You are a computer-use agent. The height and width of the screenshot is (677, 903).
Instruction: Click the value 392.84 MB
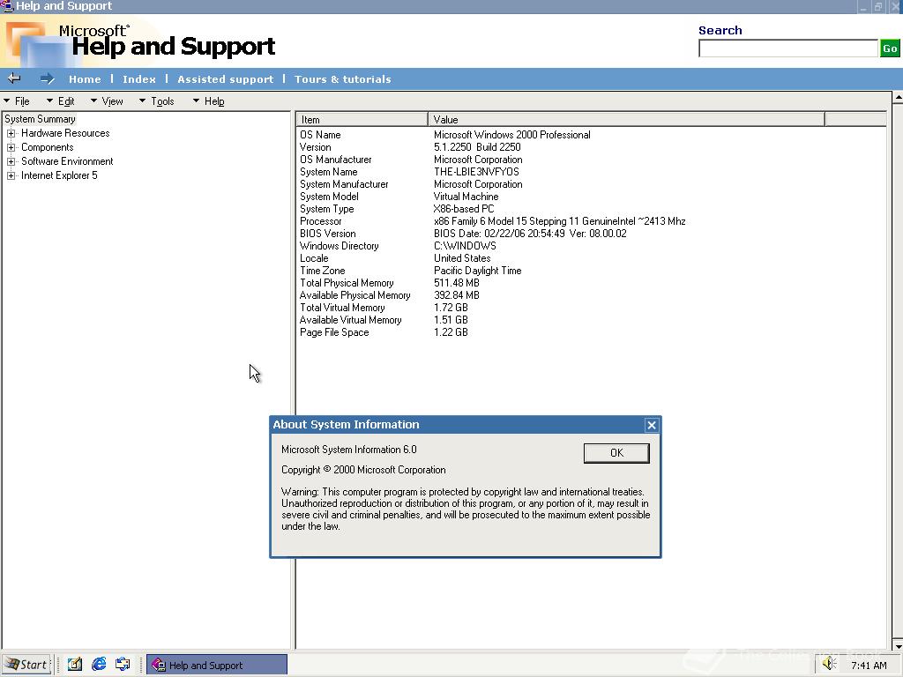pyautogui.click(x=456, y=295)
